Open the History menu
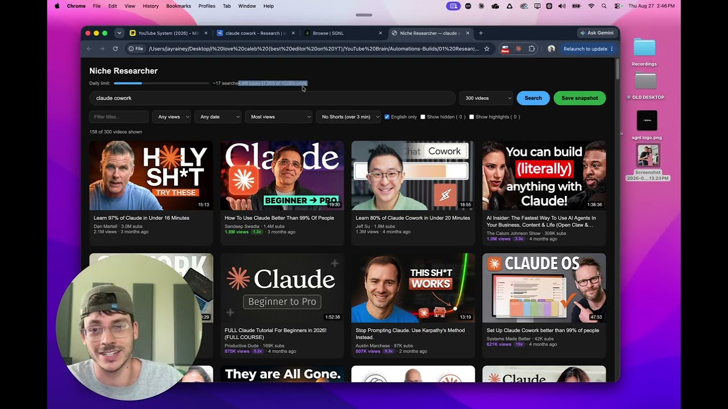The height and width of the screenshot is (409, 728). (151, 6)
